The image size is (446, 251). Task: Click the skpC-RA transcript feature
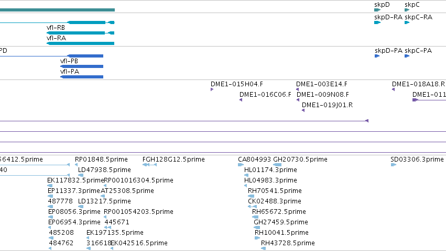point(407,22)
